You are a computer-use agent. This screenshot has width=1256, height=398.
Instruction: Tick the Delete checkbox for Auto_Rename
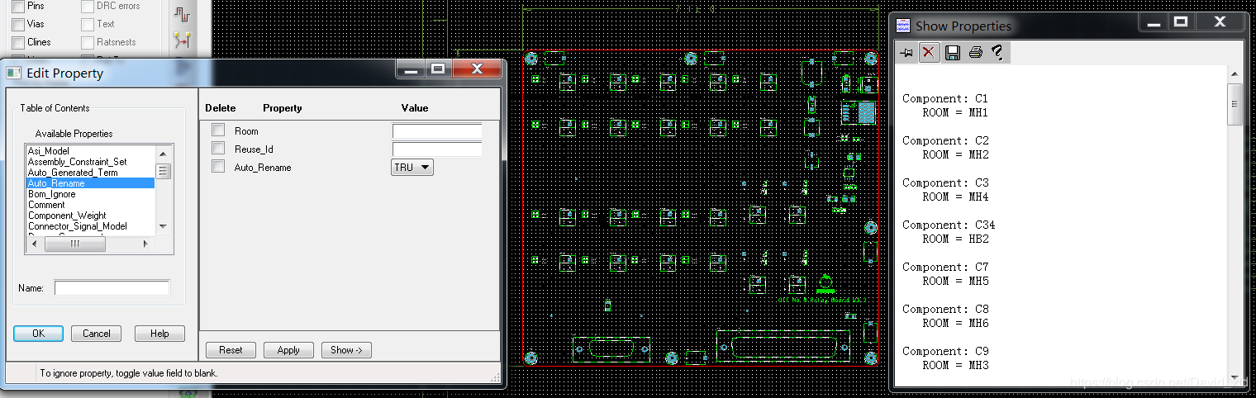click(218, 167)
